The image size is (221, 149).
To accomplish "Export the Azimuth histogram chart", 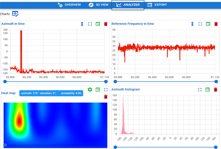I will [x=208, y=90].
